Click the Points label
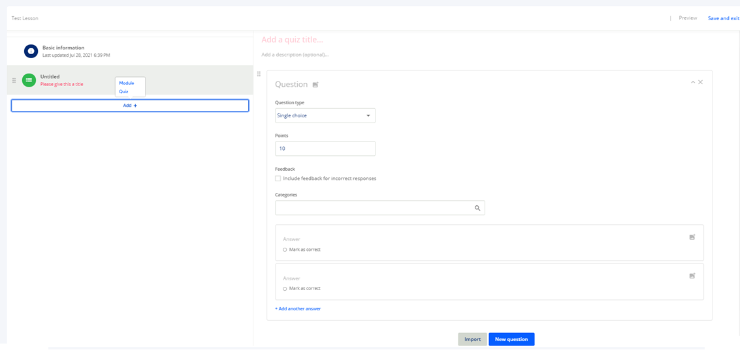 281,136
